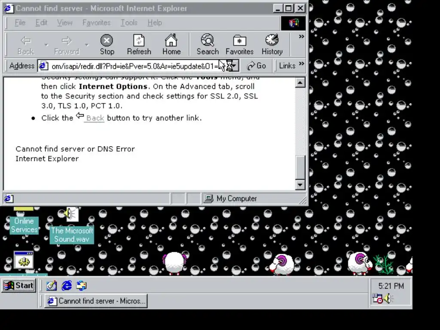Click the IE icon in title bar
Image resolution: width=440 pixels, height=330 pixels.
click(9, 9)
